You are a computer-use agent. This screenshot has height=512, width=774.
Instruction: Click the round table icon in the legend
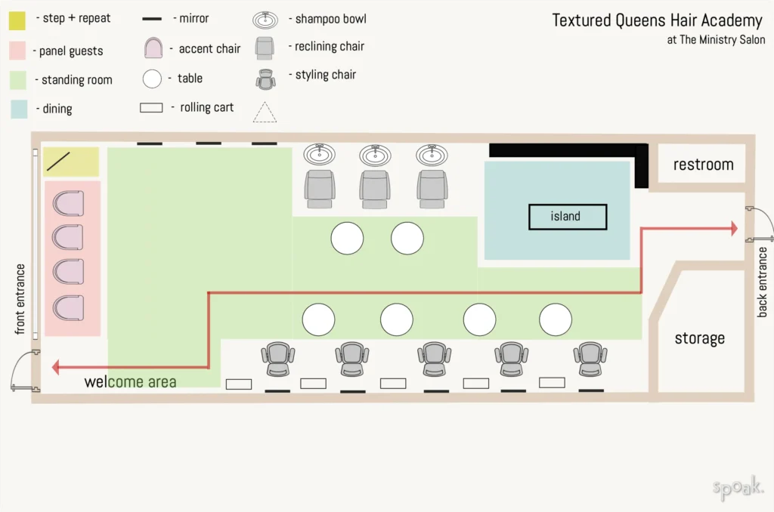click(x=153, y=78)
